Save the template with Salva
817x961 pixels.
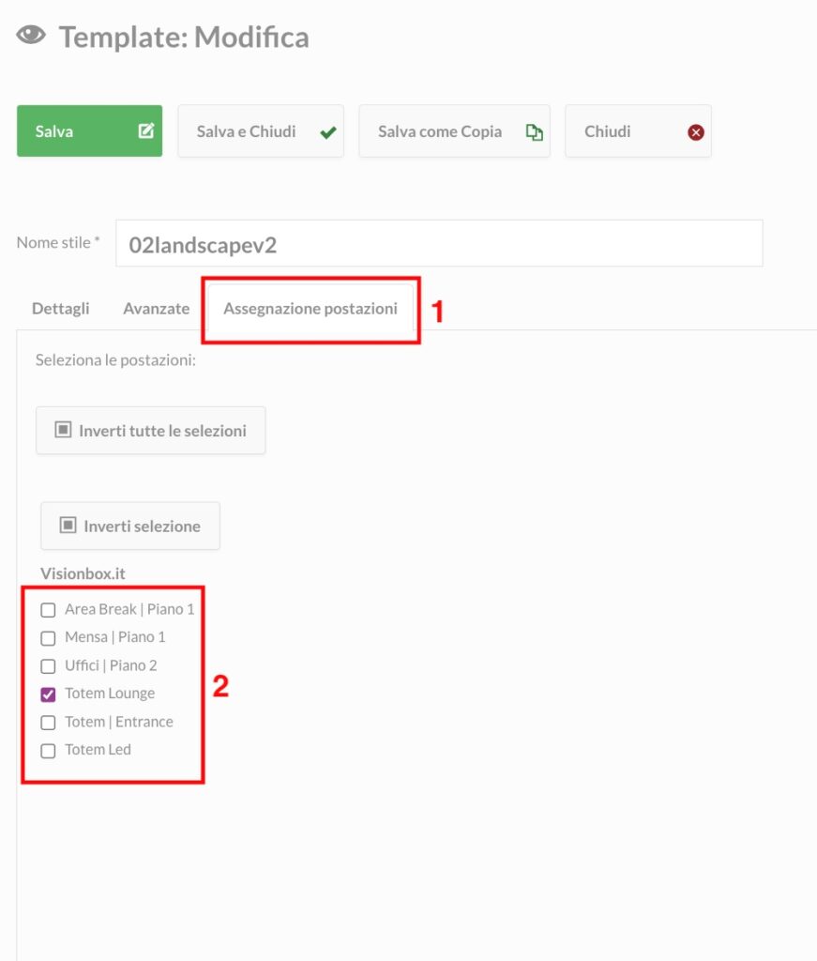(x=89, y=131)
